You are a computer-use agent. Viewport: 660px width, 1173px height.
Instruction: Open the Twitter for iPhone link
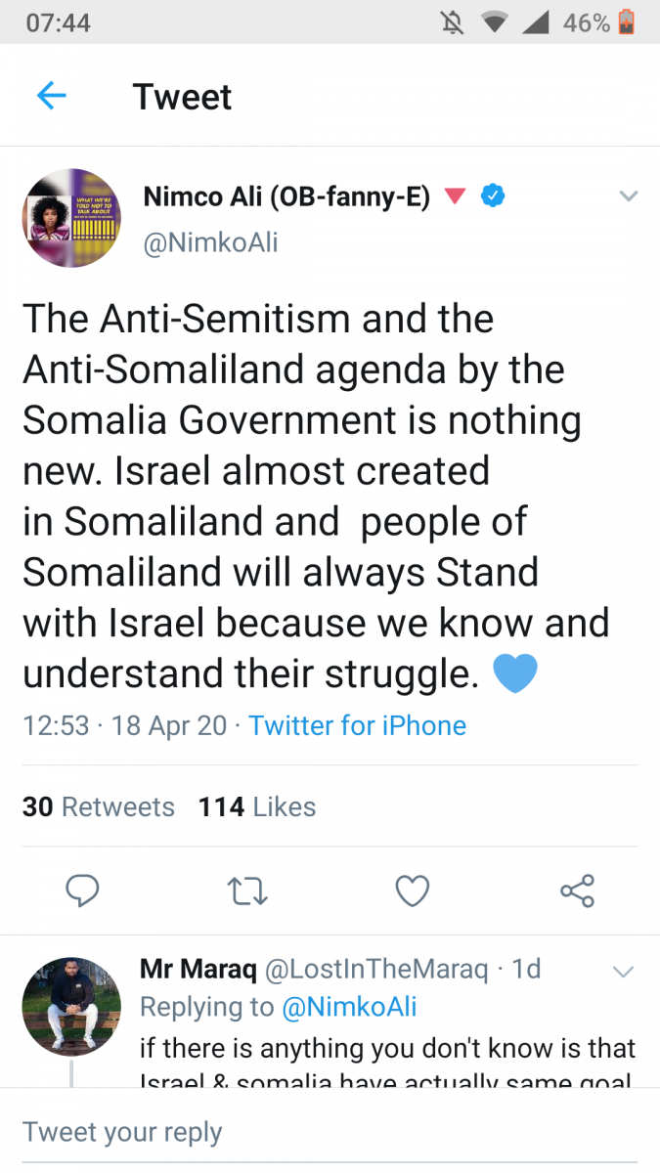pos(357,726)
